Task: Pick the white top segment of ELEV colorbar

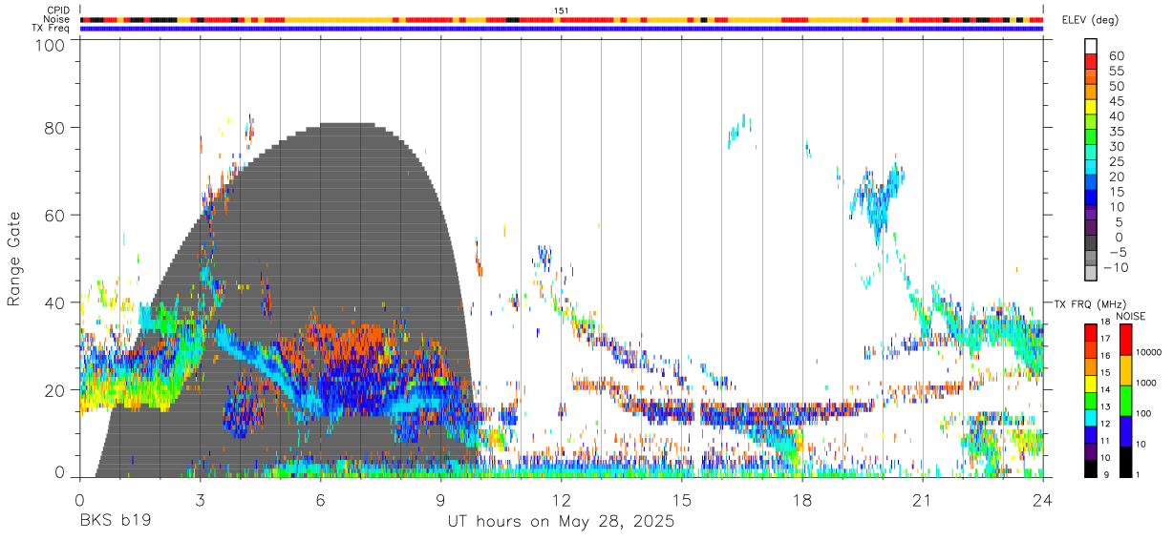Action: point(1091,47)
